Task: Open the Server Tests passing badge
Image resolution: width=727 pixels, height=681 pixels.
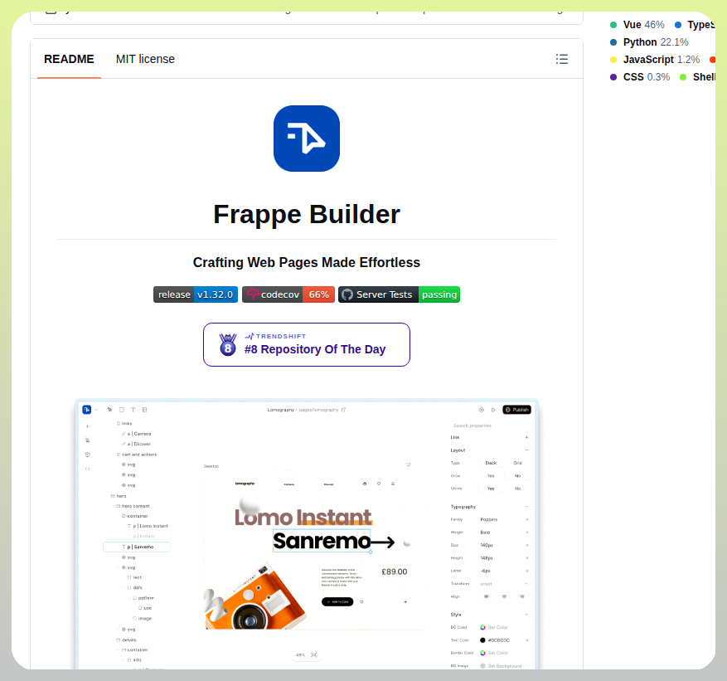Action: tap(400, 294)
